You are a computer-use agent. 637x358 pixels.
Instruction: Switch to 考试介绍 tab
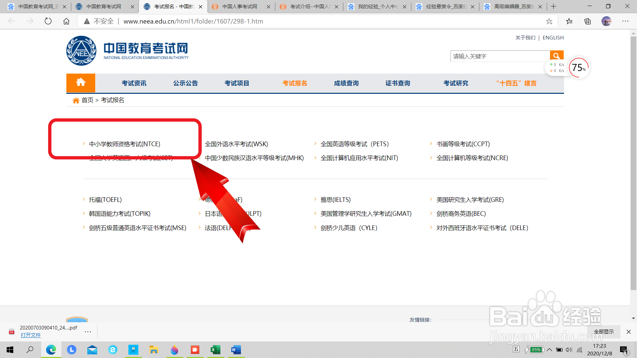click(310, 7)
